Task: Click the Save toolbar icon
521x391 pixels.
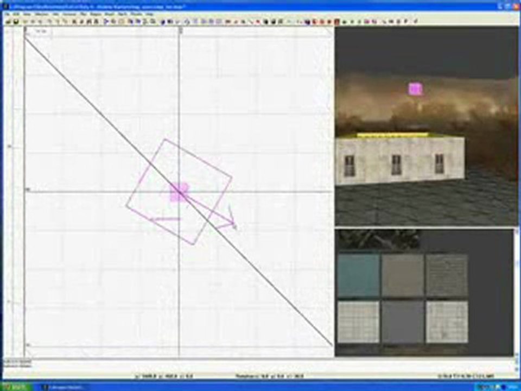Action: [16, 22]
